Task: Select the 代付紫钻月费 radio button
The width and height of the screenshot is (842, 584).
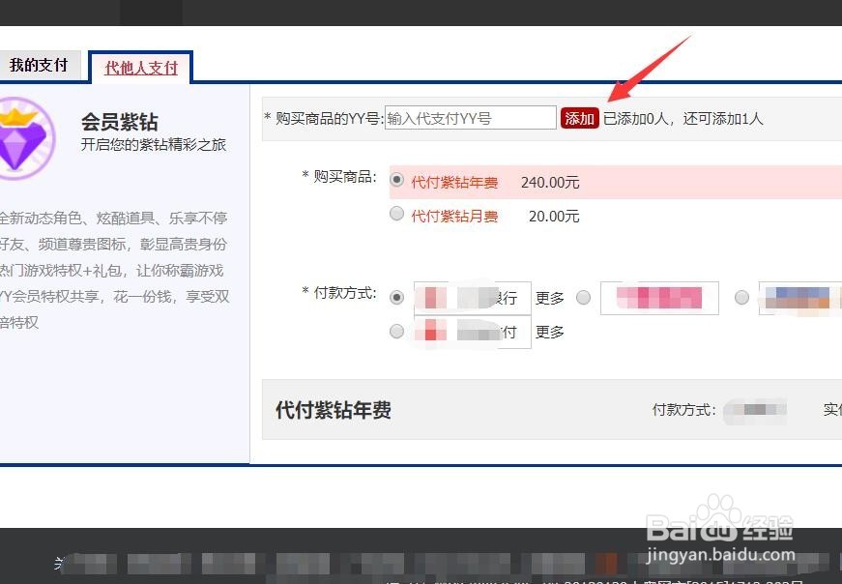Action: click(396, 214)
